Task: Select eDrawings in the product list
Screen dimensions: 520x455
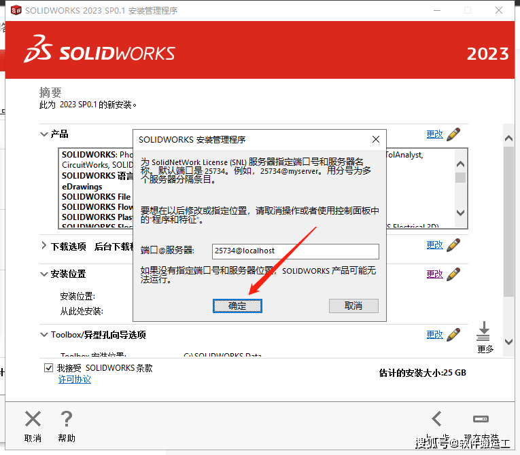Action: 82,187
